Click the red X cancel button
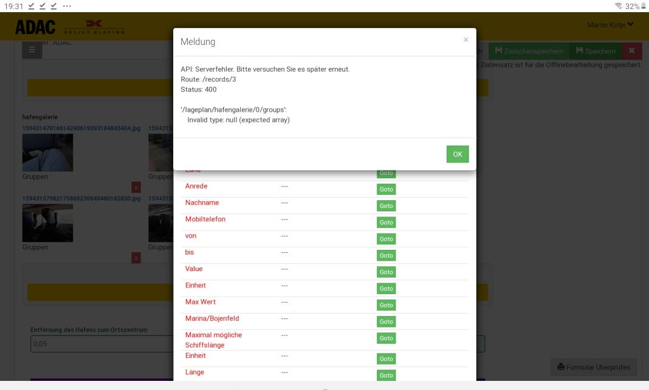This screenshot has height=390, width=649. [x=631, y=52]
